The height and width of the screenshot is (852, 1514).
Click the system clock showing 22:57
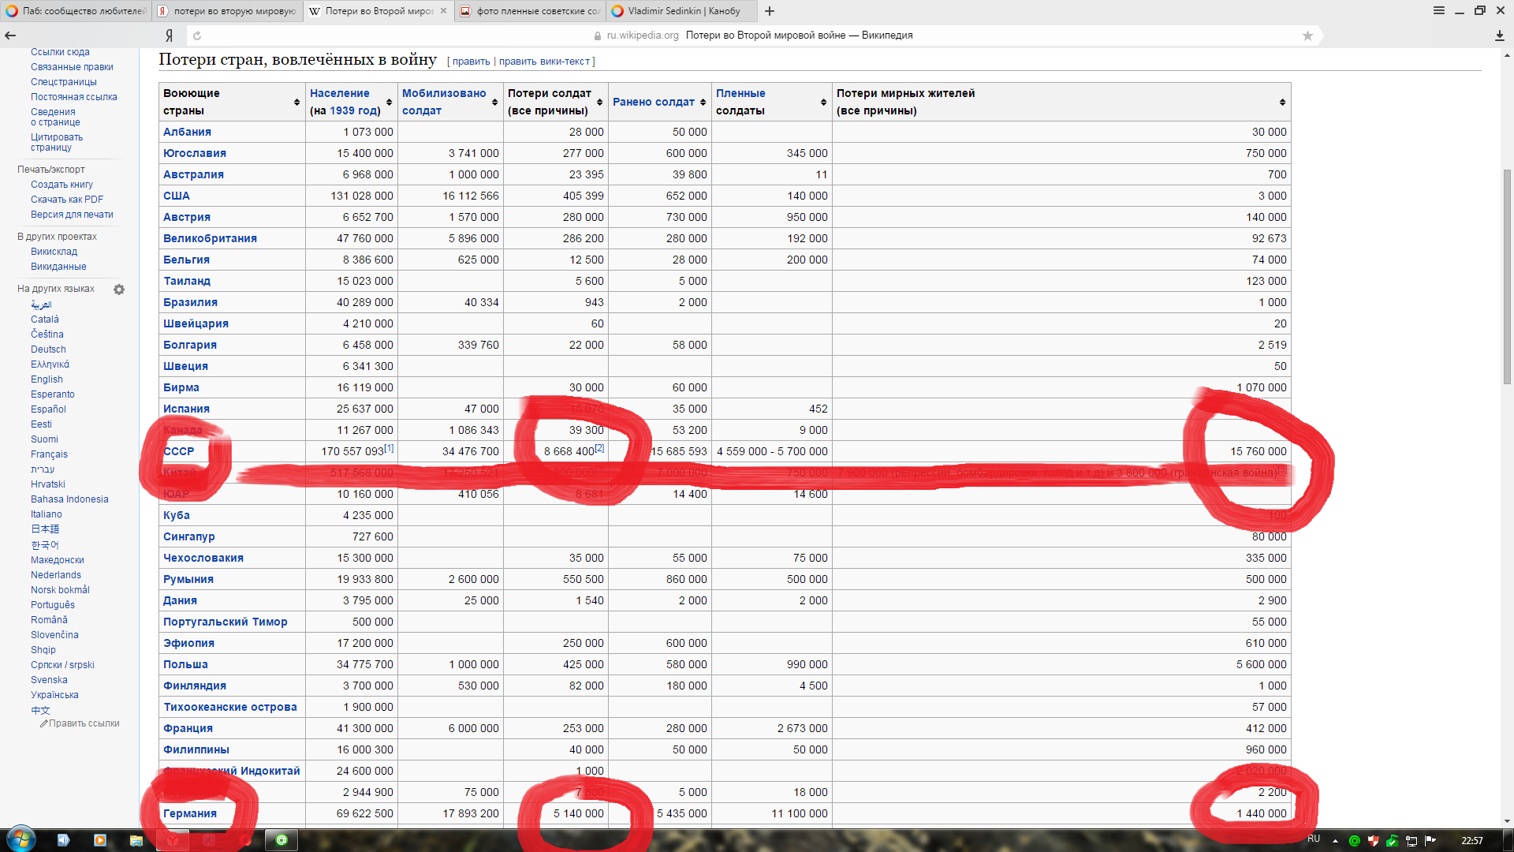[x=1471, y=841]
